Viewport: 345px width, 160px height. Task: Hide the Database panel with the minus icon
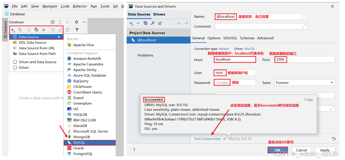click(x=84, y=22)
